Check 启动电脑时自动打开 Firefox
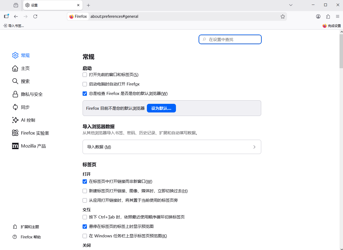The image size is (343, 250). tap(85, 84)
